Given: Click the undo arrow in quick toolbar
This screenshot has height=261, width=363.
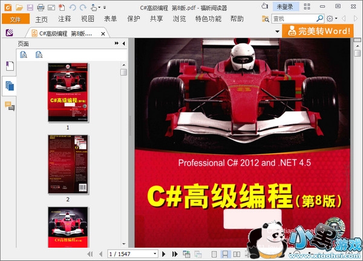Looking at the screenshot, I should 73,7.
